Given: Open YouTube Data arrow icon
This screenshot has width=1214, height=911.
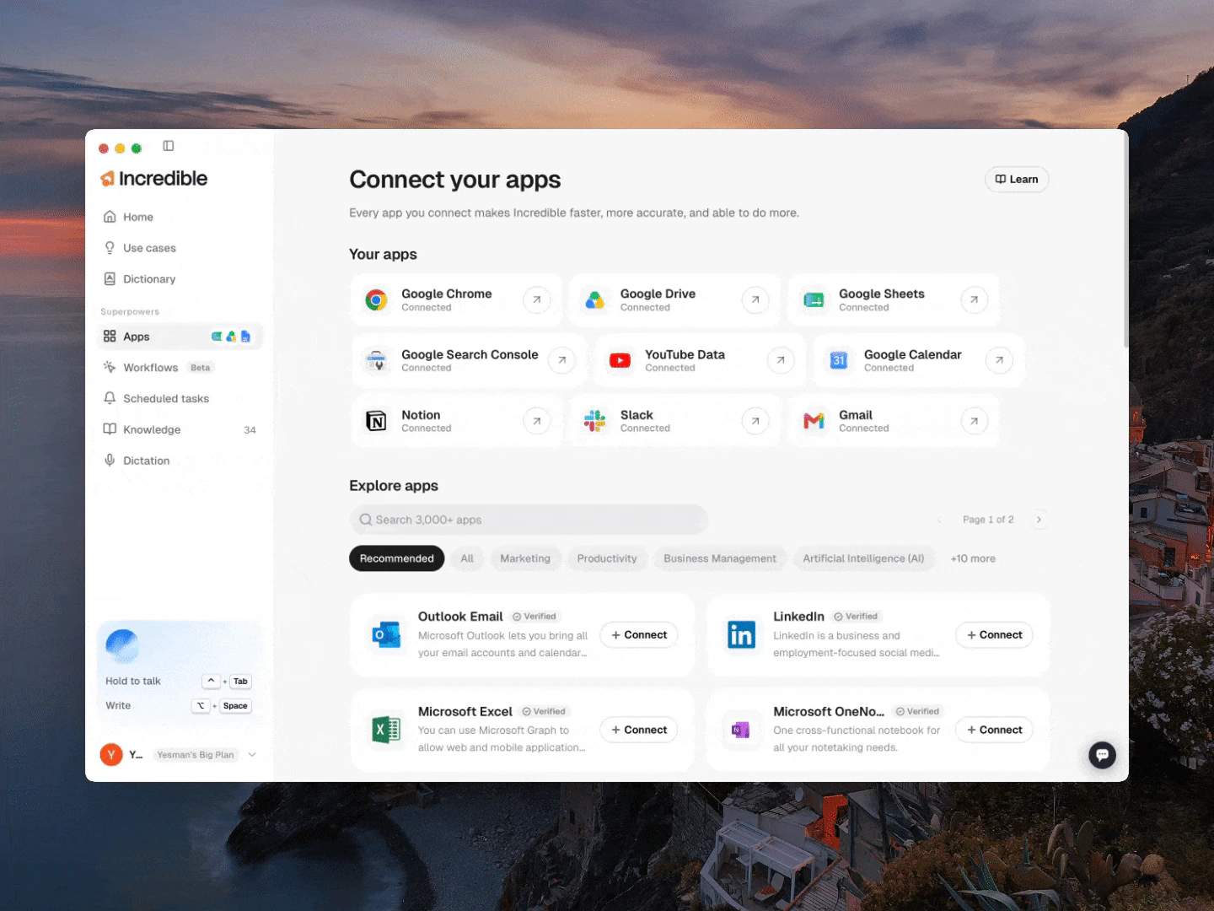Looking at the screenshot, I should [x=781, y=360].
